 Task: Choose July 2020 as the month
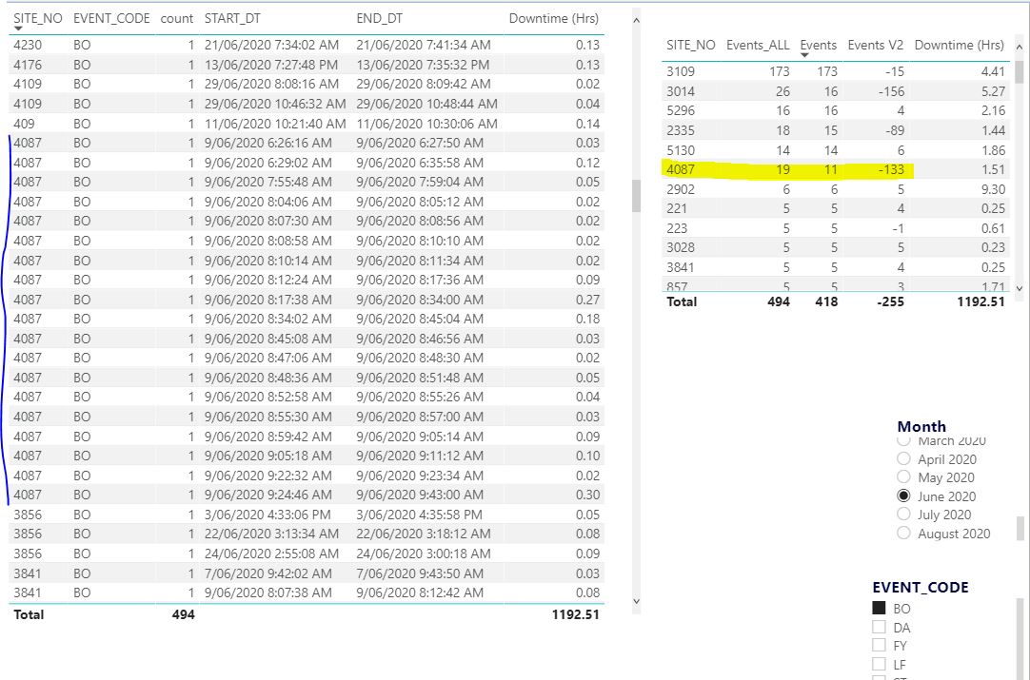[903, 515]
